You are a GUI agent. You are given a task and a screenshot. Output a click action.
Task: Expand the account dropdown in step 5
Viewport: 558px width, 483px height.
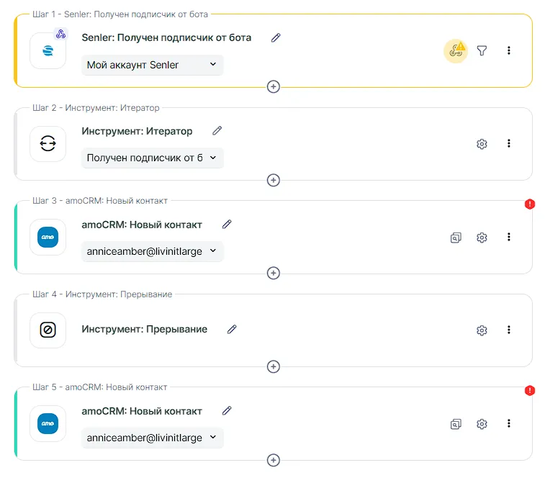tap(152, 438)
